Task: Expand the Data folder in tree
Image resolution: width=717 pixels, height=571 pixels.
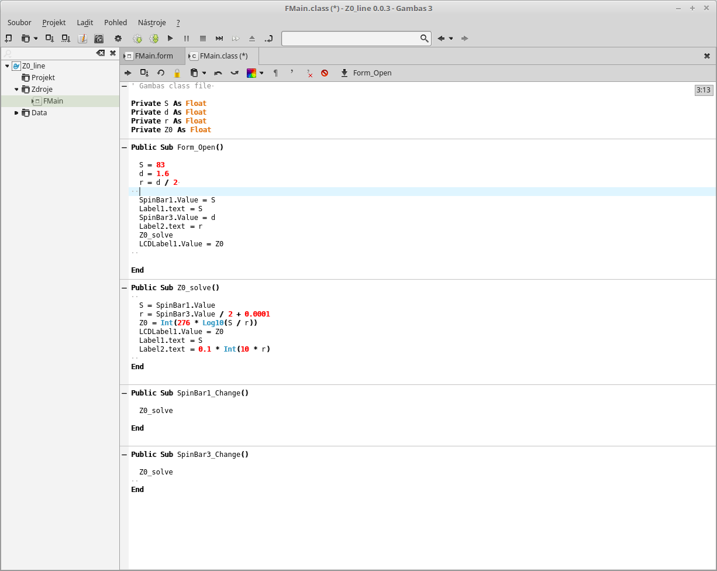Action: coord(17,113)
